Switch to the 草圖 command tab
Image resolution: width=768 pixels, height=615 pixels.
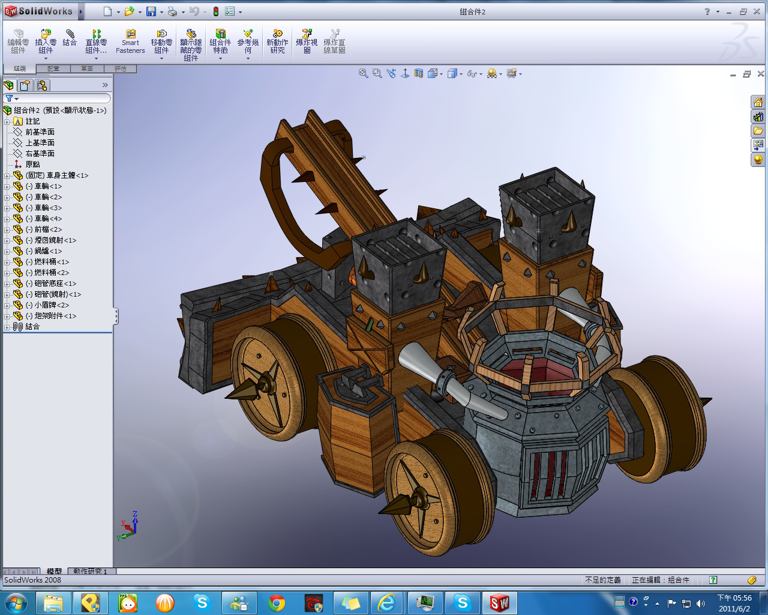(87, 68)
